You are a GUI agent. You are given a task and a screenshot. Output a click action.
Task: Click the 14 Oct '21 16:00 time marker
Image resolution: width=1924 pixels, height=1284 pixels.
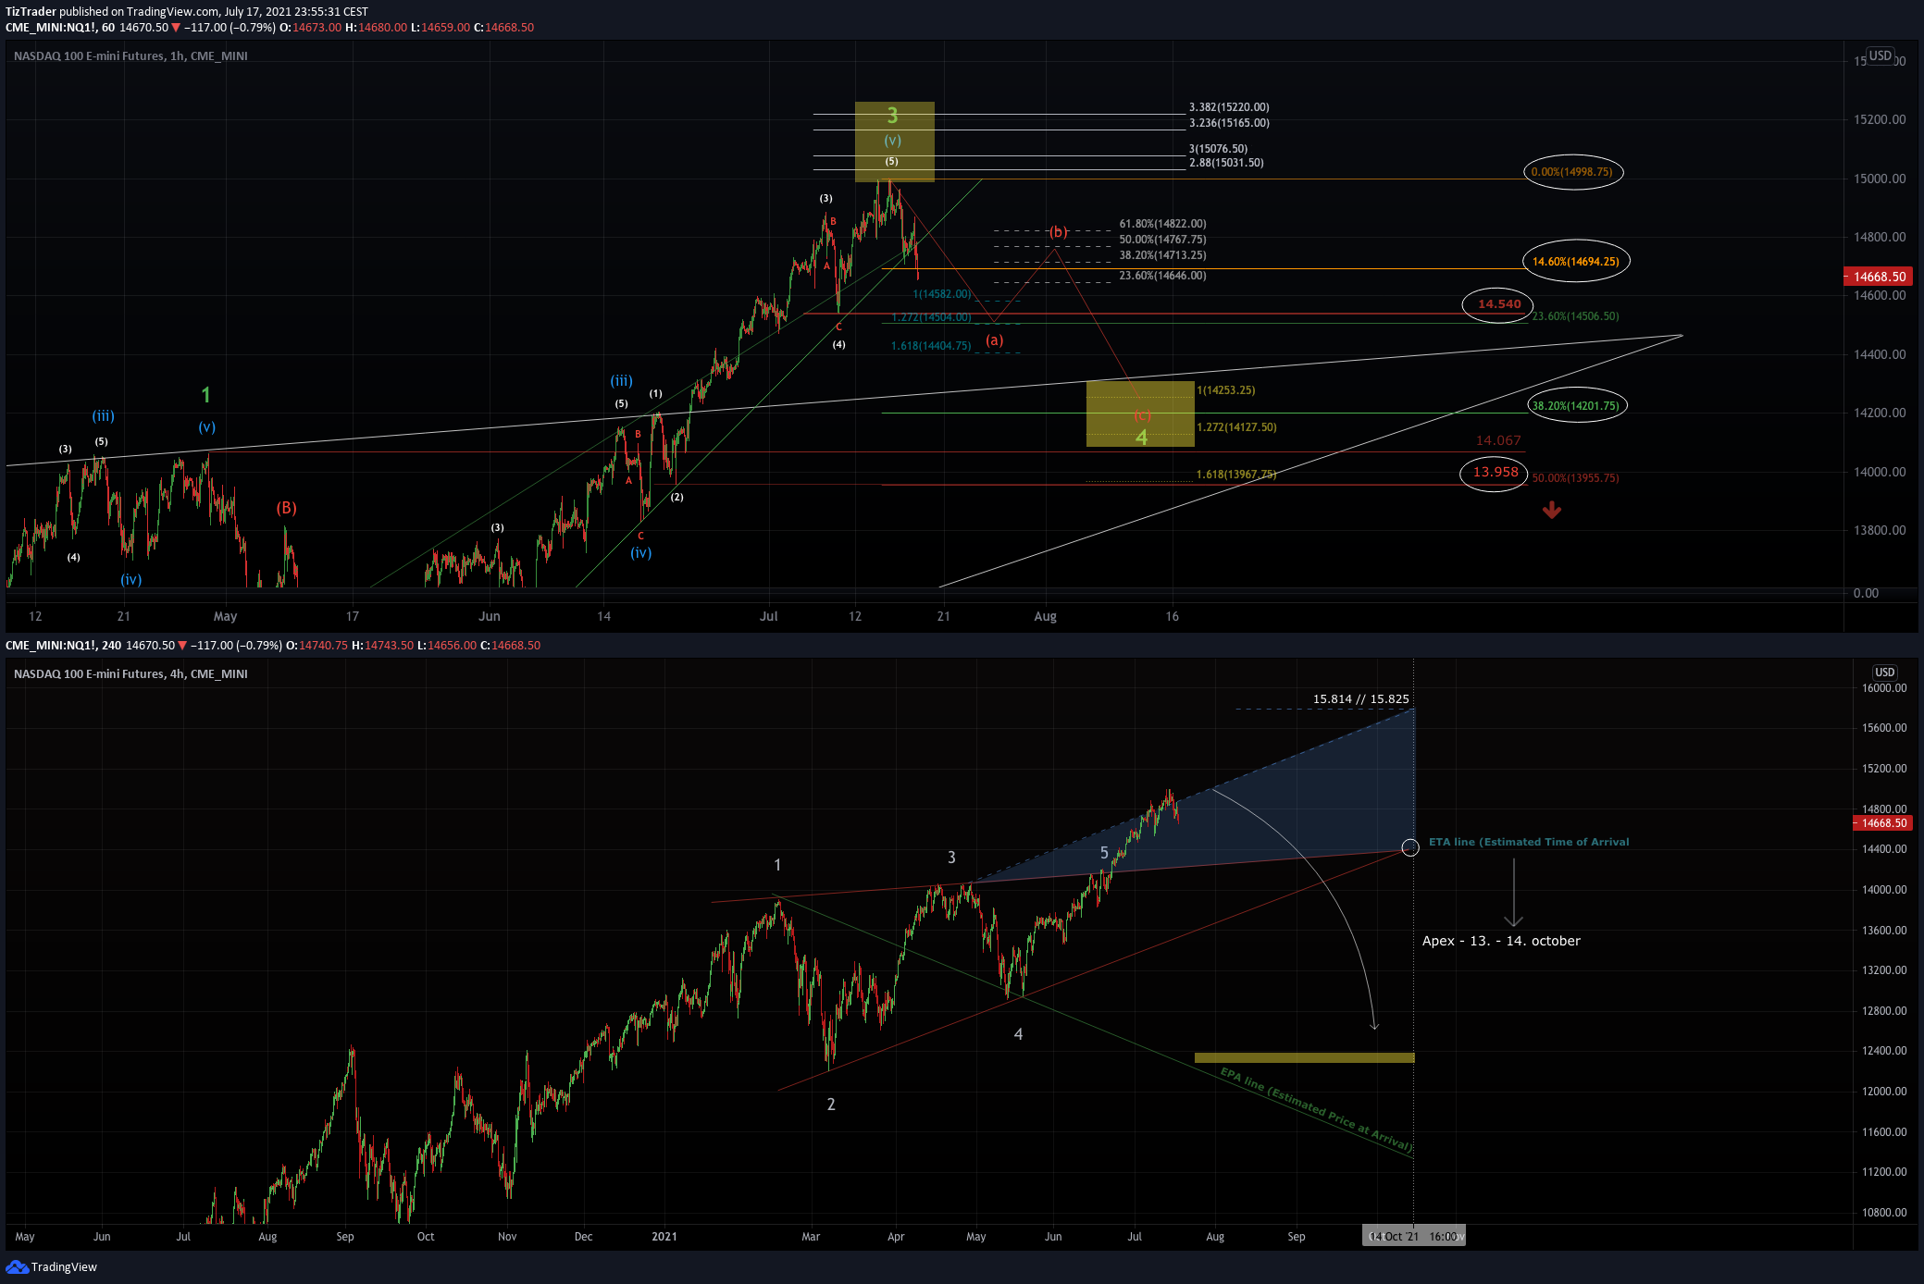coord(1413,1237)
